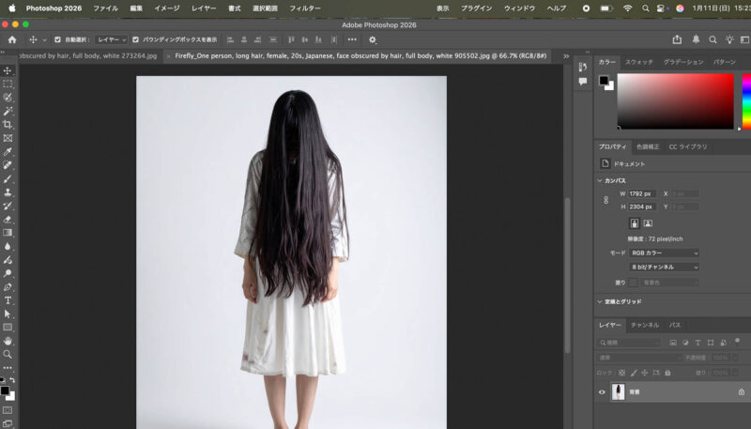Select the Clone Stamp tool
This screenshot has height=429, width=751.
(x=8, y=192)
